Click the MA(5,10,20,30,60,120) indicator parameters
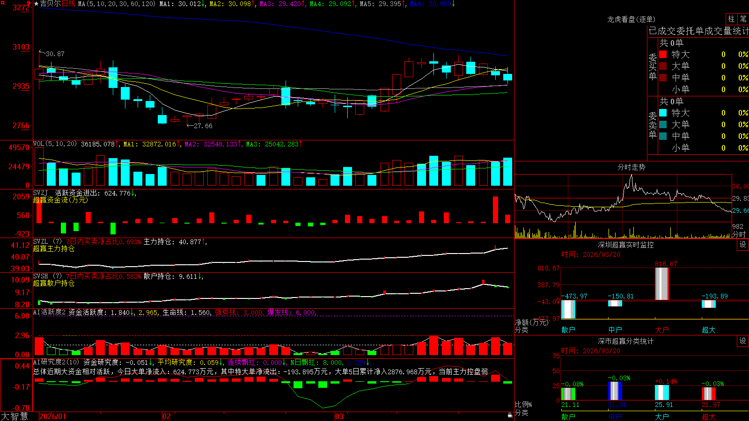The image size is (749, 421). coord(117,4)
